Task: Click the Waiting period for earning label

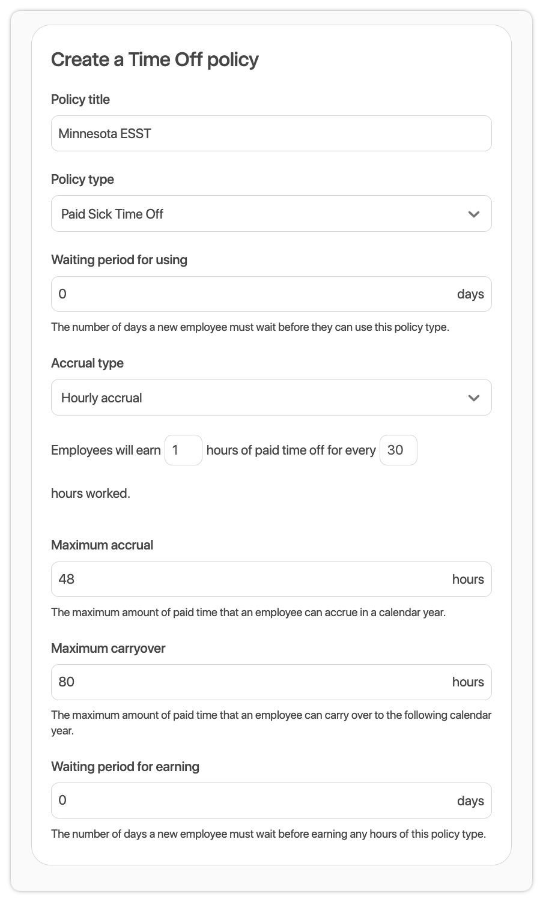Action: point(125,767)
